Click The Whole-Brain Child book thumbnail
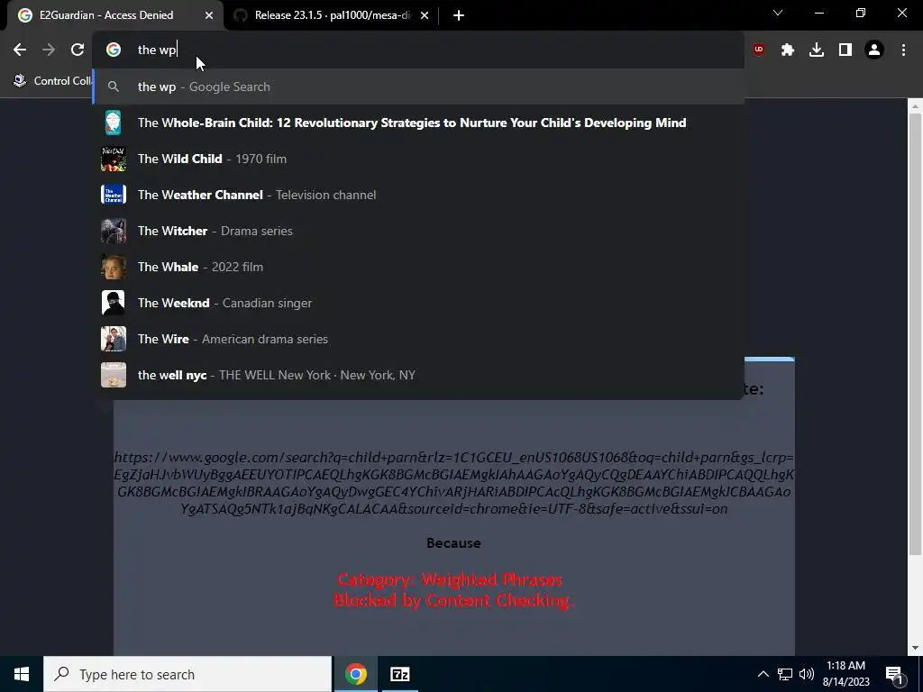Viewport: 923px width, 692px height. [x=113, y=123]
